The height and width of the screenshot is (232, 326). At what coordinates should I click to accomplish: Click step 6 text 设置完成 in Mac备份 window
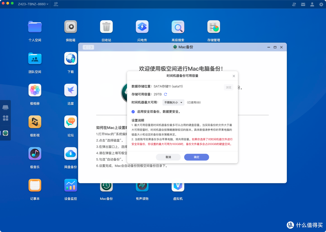(x=132, y=166)
